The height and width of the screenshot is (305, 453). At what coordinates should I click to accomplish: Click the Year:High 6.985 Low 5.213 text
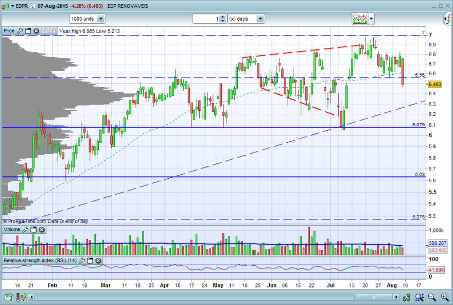click(x=90, y=31)
